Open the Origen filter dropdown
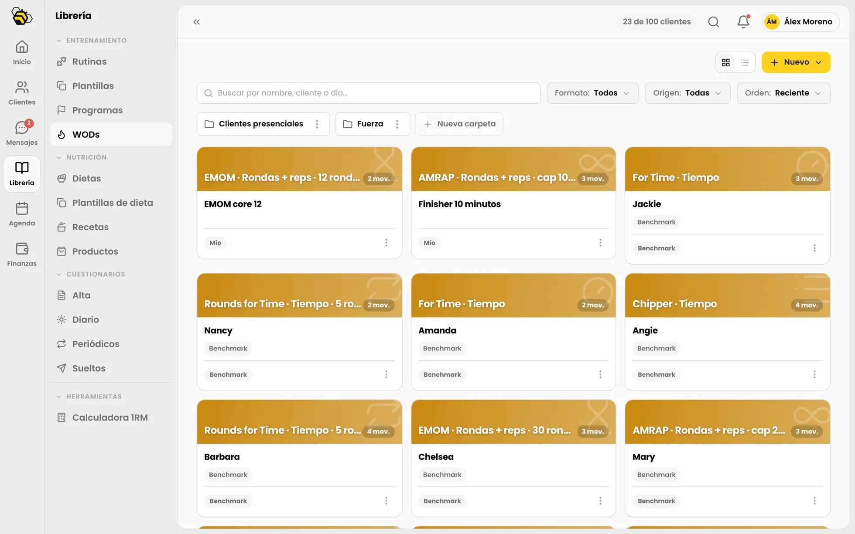 [x=687, y=93]
